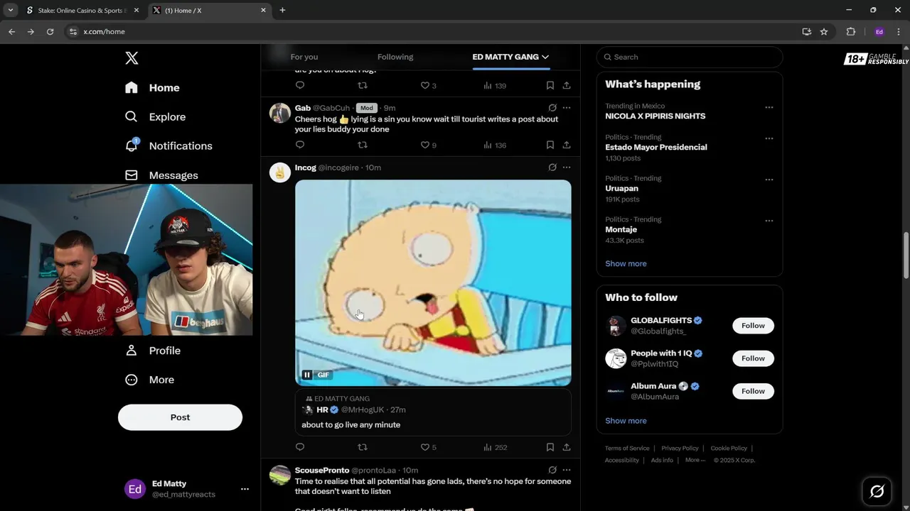
Task: Open options for NICOLA X PIPIRIS NIGHTS trend
Action: click(769, 108)
